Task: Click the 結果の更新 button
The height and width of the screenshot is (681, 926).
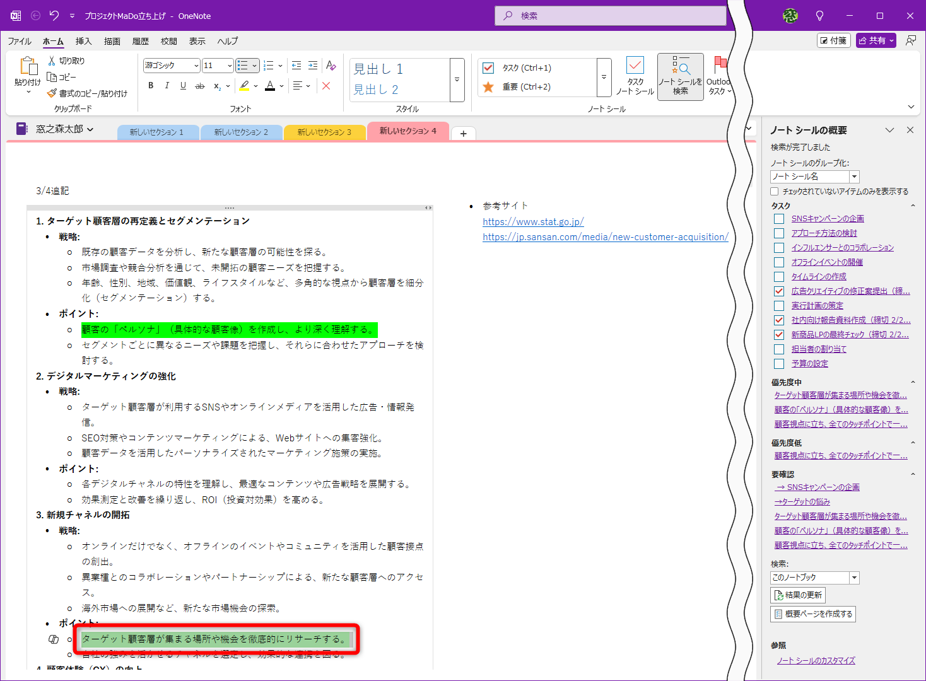Action: [x=797, y=595]
